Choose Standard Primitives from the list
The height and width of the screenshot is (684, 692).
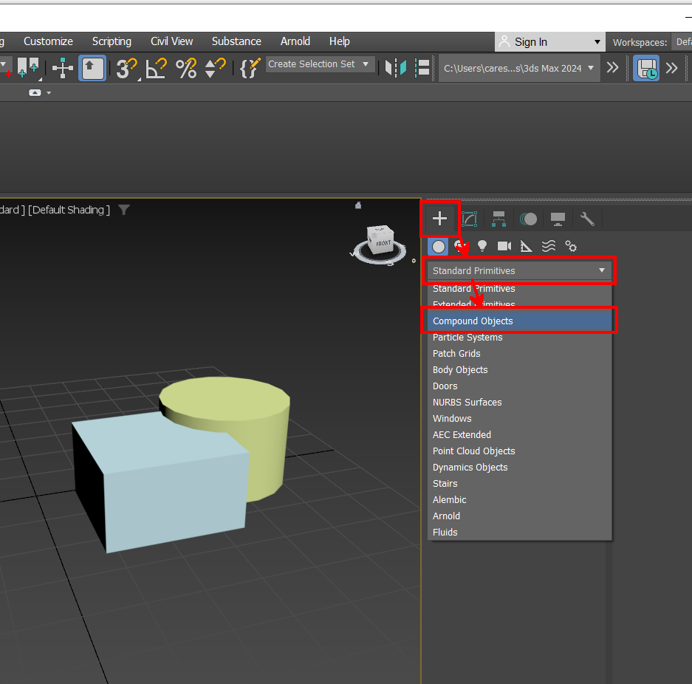pyautogui.click(x=519, y=289)
